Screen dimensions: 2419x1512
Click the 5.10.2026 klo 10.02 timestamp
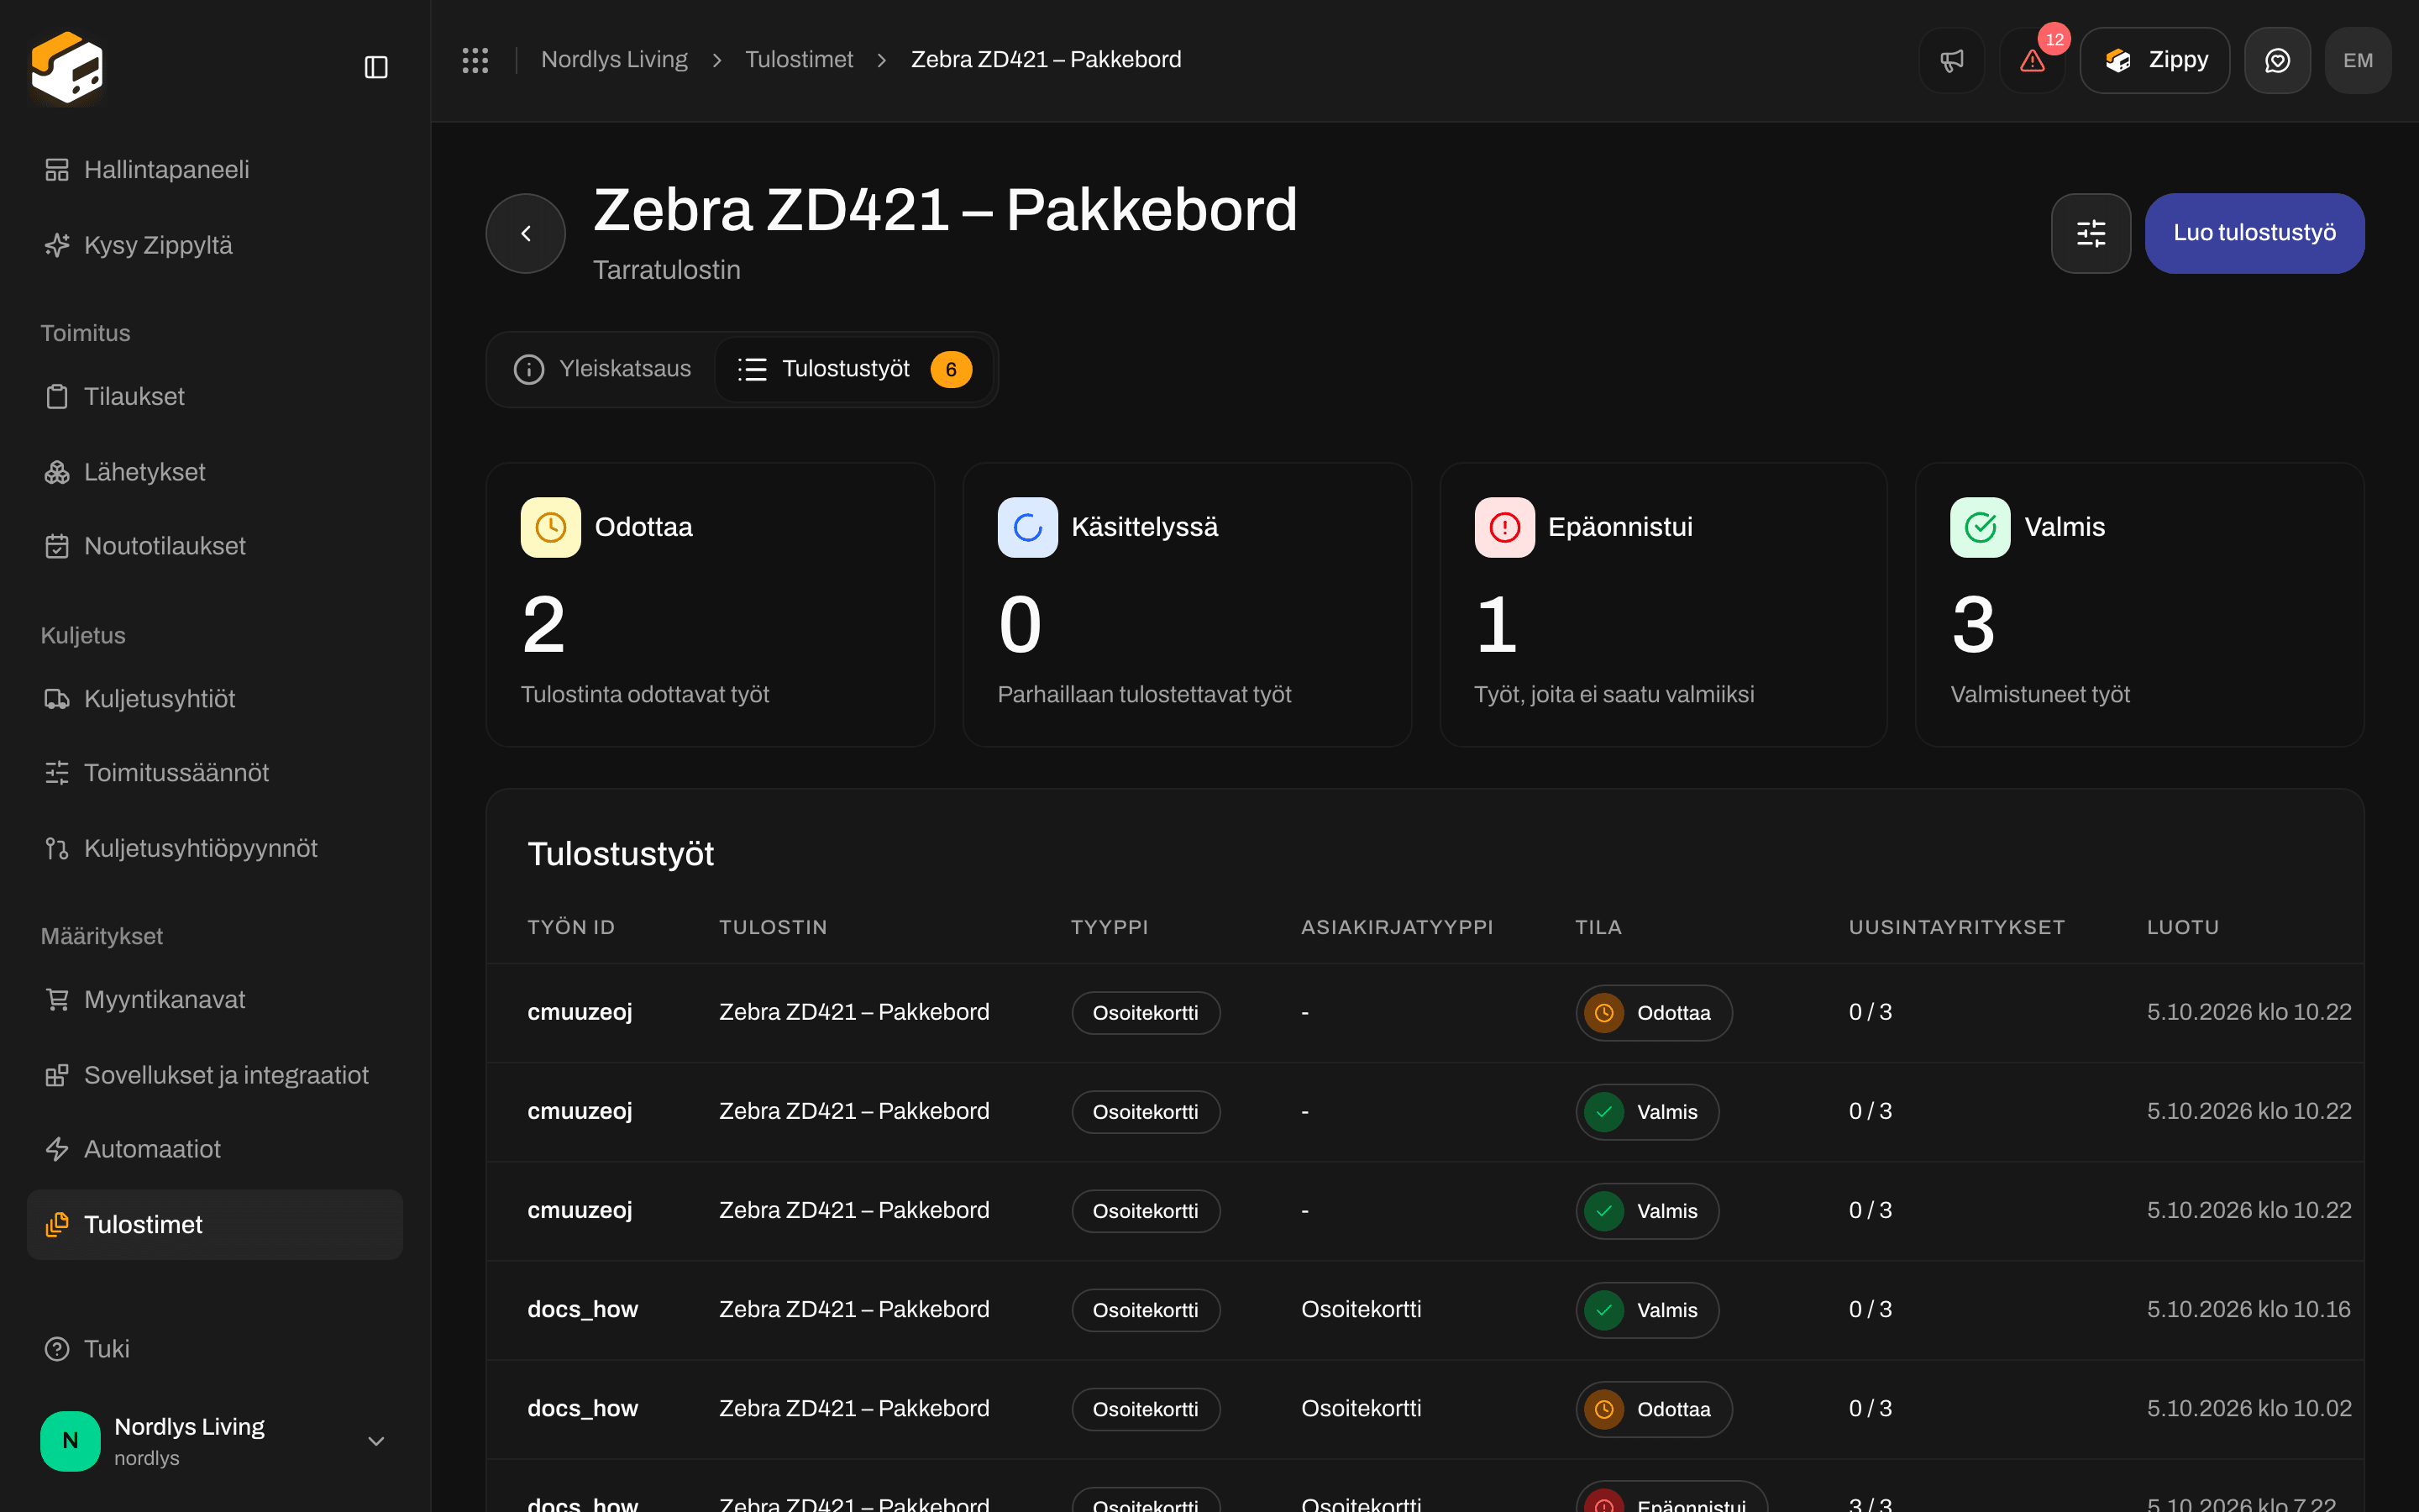coord(2249,1408)
